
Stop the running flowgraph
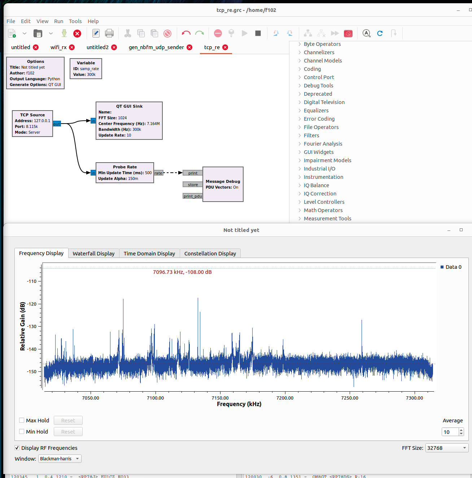click(x=258, y=34)
